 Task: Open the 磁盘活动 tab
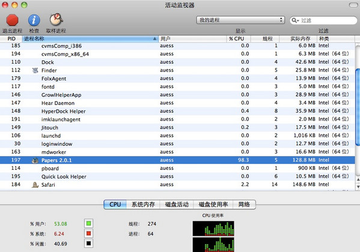(177, 205)
